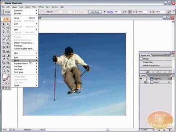Click the Live Trace button
The height and width of the screenshot is (132, 176).
[95, 12]
